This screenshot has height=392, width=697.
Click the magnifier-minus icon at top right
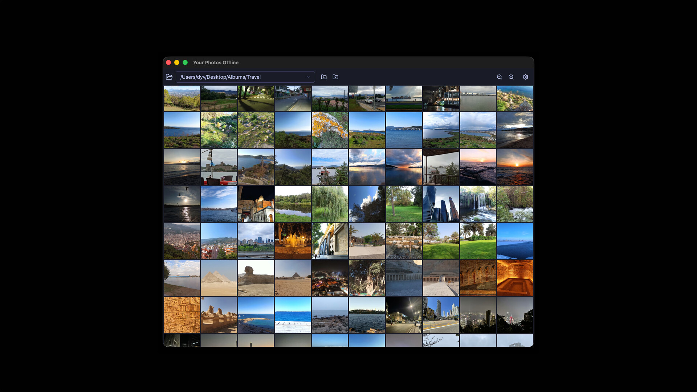[x=499, y=77]
